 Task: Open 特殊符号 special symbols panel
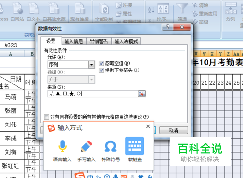[110, 150]
